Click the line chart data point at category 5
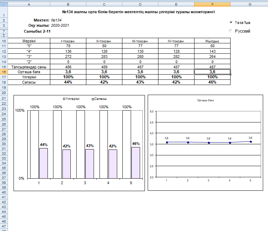Screen dimensions: 268x231 [250, 142]
